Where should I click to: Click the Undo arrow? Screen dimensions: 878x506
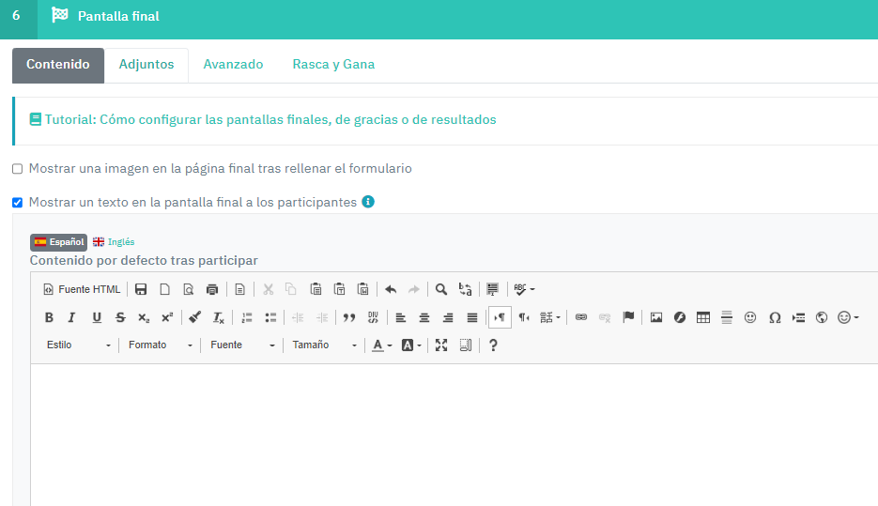point(391,289)
